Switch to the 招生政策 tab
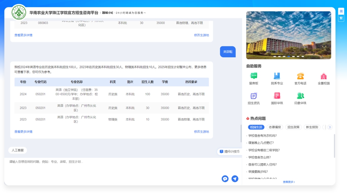Screen dimensions: 347x194 [293, 127]
